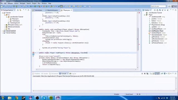The height and width of the screenshot is (100, 178).
Task: Open the Window menu
Action: coord(44,3)
